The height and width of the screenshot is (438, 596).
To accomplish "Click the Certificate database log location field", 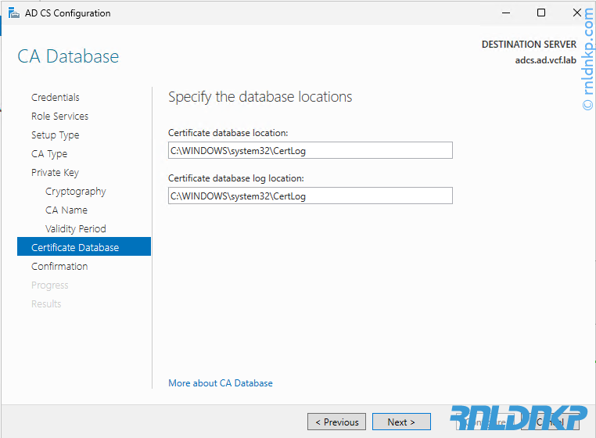I will (310, 196).
